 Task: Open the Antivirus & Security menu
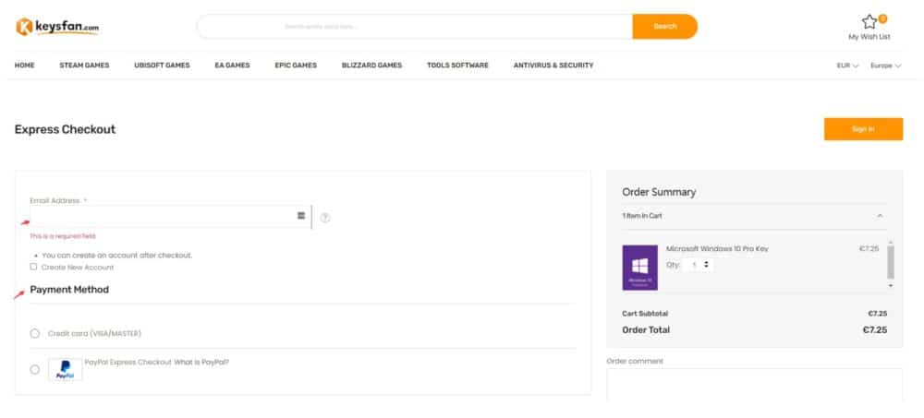(x=553, y=66)
